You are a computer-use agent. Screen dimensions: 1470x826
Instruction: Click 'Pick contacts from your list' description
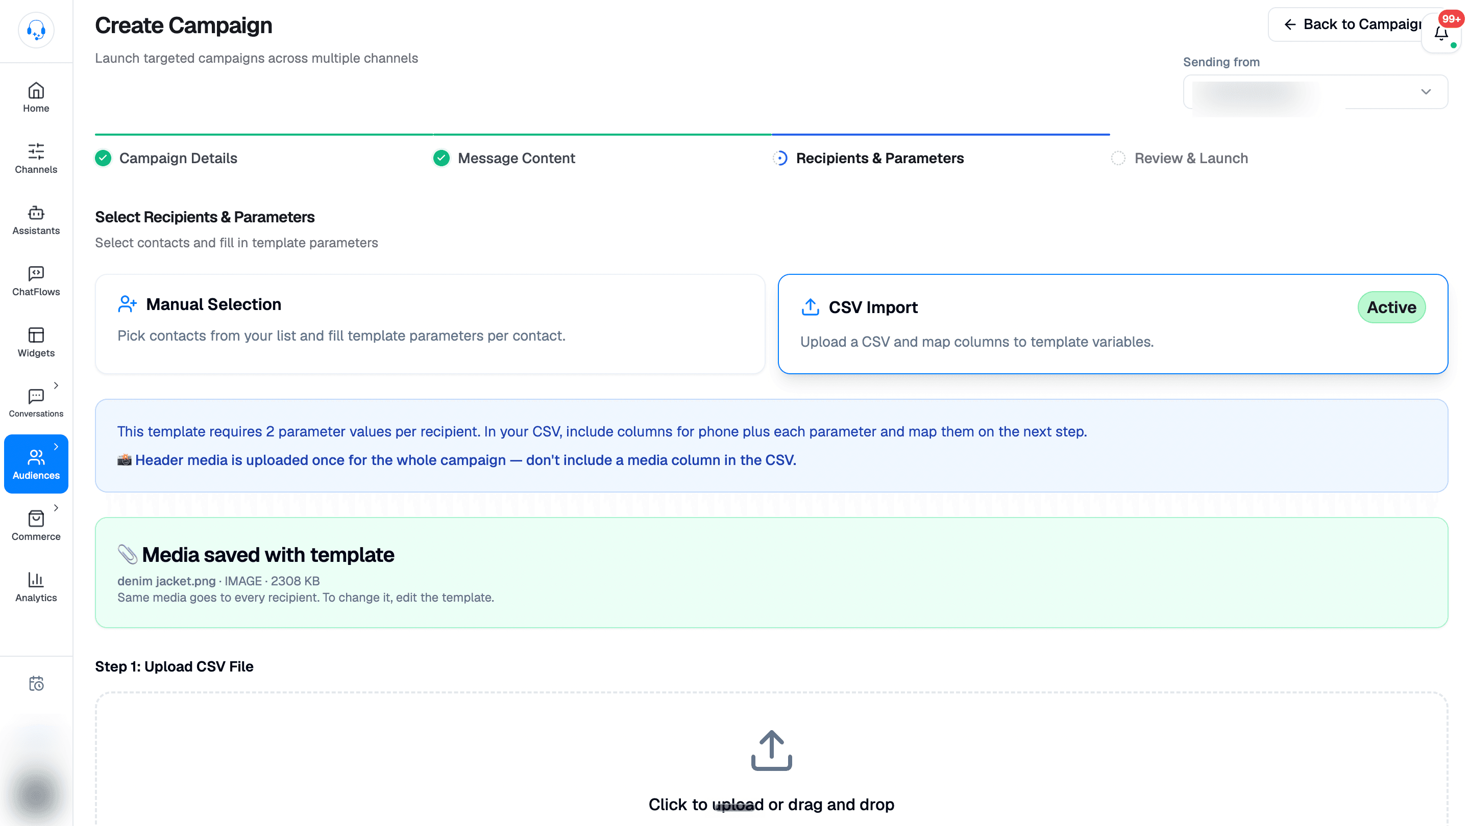pyautogui.click(x=341, y=336)
